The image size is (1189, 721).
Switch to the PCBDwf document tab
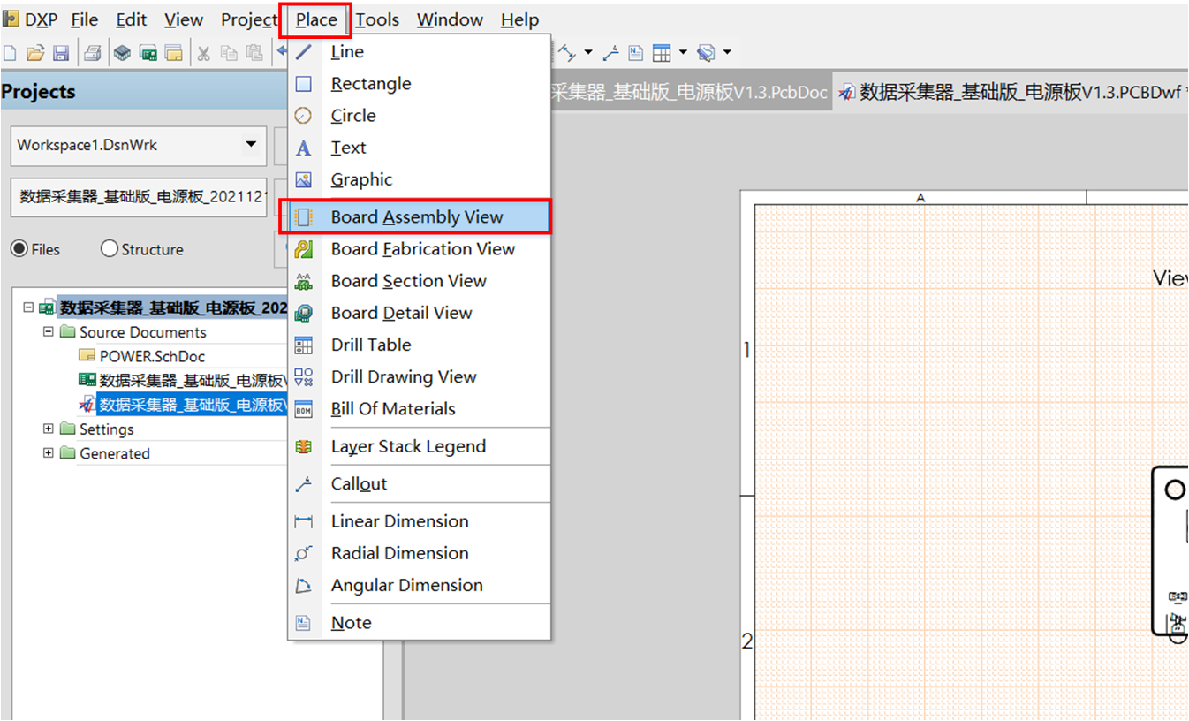pos(1011,92)
